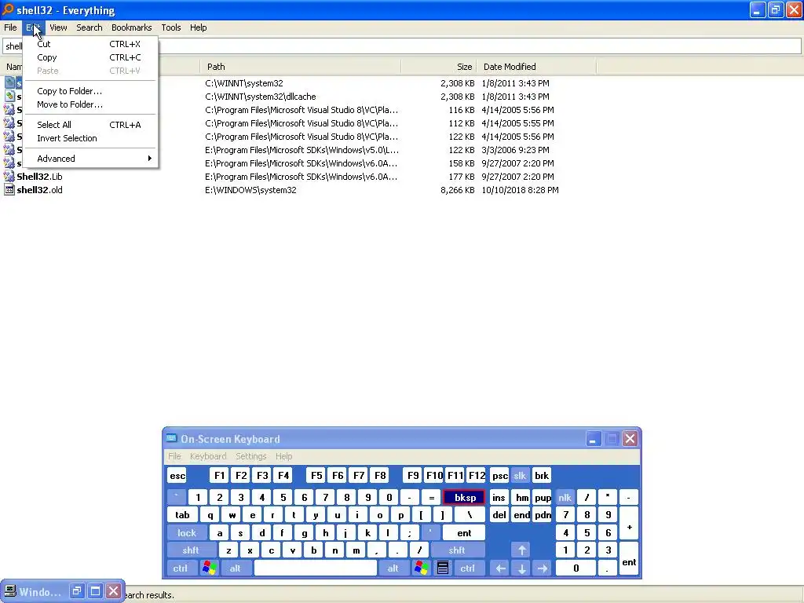Toggle the slk scroll lock key
The image size is (804, 603).
520,475
